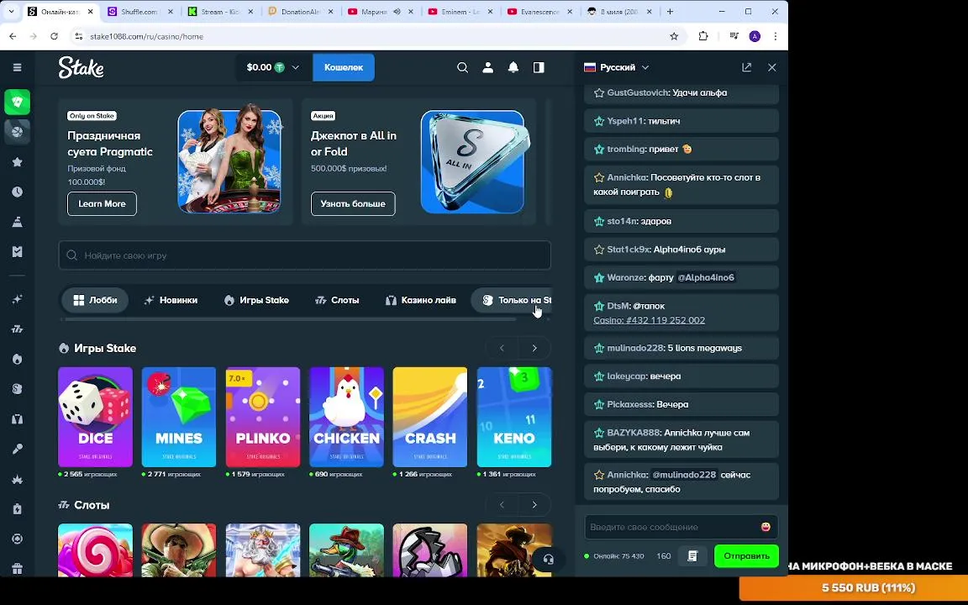
Task: Close the chat panel
Action: pyautogui.click(x=771, y=67)
